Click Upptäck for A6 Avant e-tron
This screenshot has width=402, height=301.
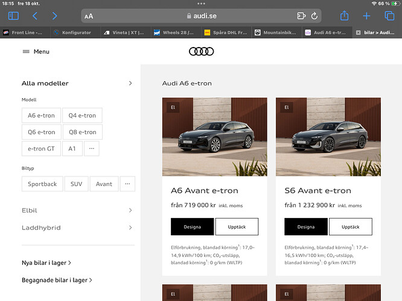(237, 226)
